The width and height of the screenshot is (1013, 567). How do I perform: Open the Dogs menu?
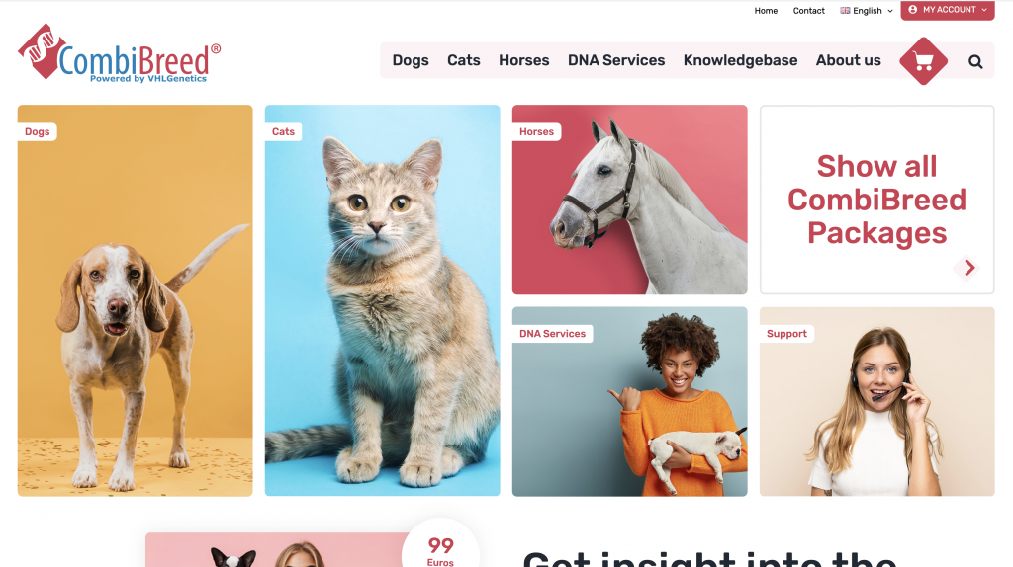pyautogui.click(x=411, y=60)
